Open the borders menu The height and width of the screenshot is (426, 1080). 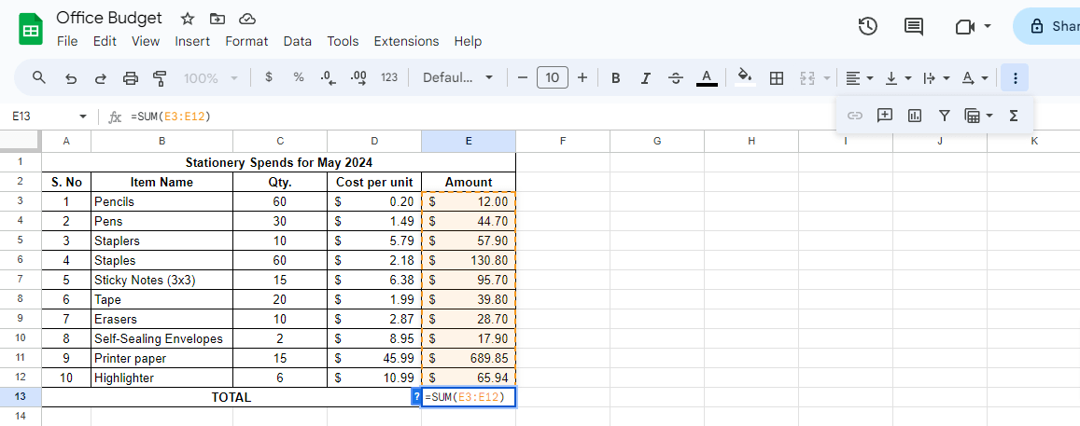(777, 77)
